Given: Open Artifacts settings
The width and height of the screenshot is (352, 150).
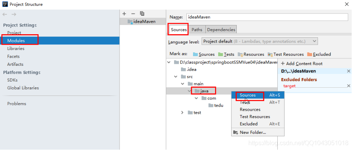Looking at the screenshot, I should point(15,64).
